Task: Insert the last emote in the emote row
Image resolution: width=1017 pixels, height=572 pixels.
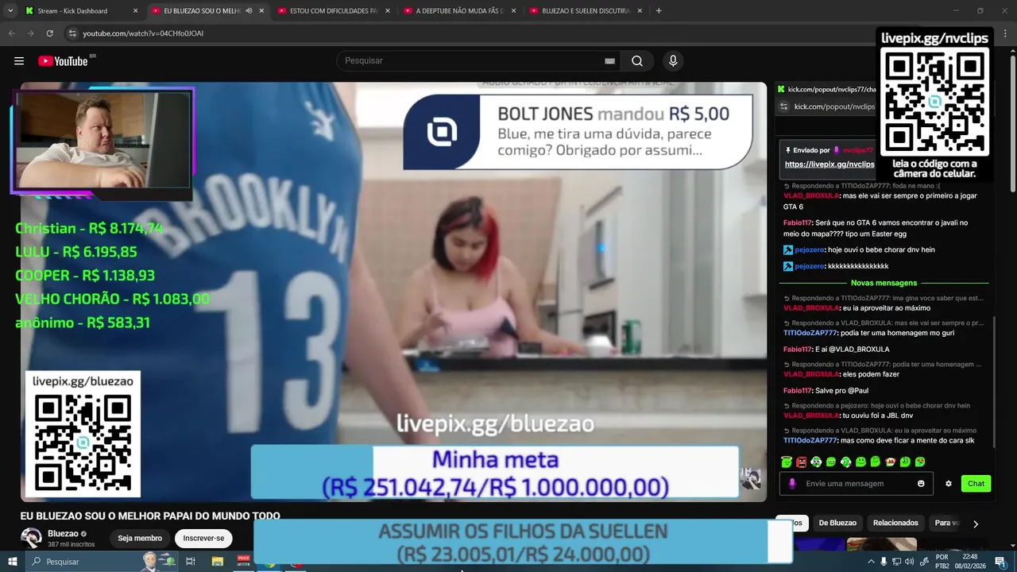Action: (920, 462)
